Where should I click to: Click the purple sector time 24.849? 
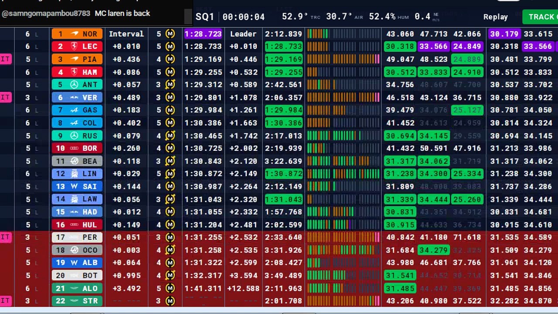[467, 46]
